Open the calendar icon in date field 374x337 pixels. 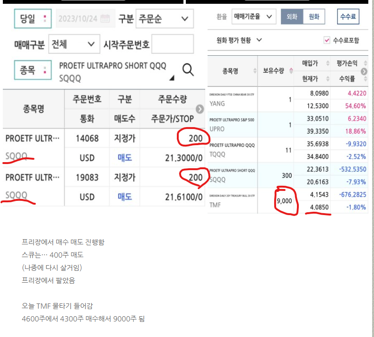[105, 18]
